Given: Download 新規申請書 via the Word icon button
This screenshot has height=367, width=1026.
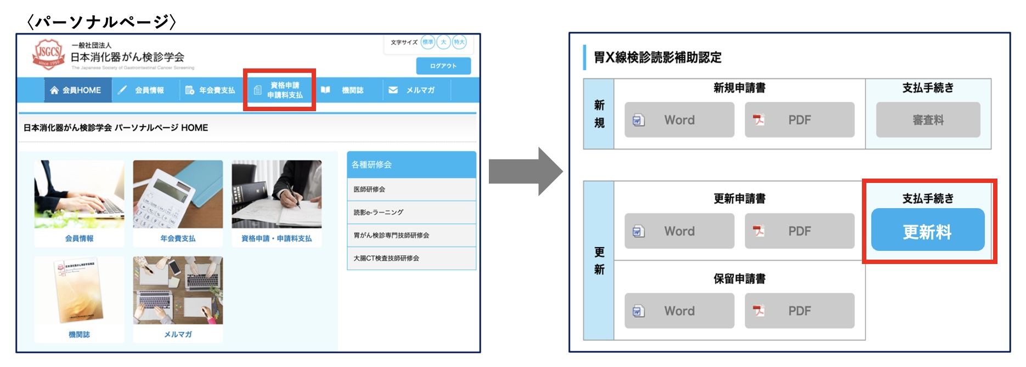Looking at the screenshot, I should 679,120.
